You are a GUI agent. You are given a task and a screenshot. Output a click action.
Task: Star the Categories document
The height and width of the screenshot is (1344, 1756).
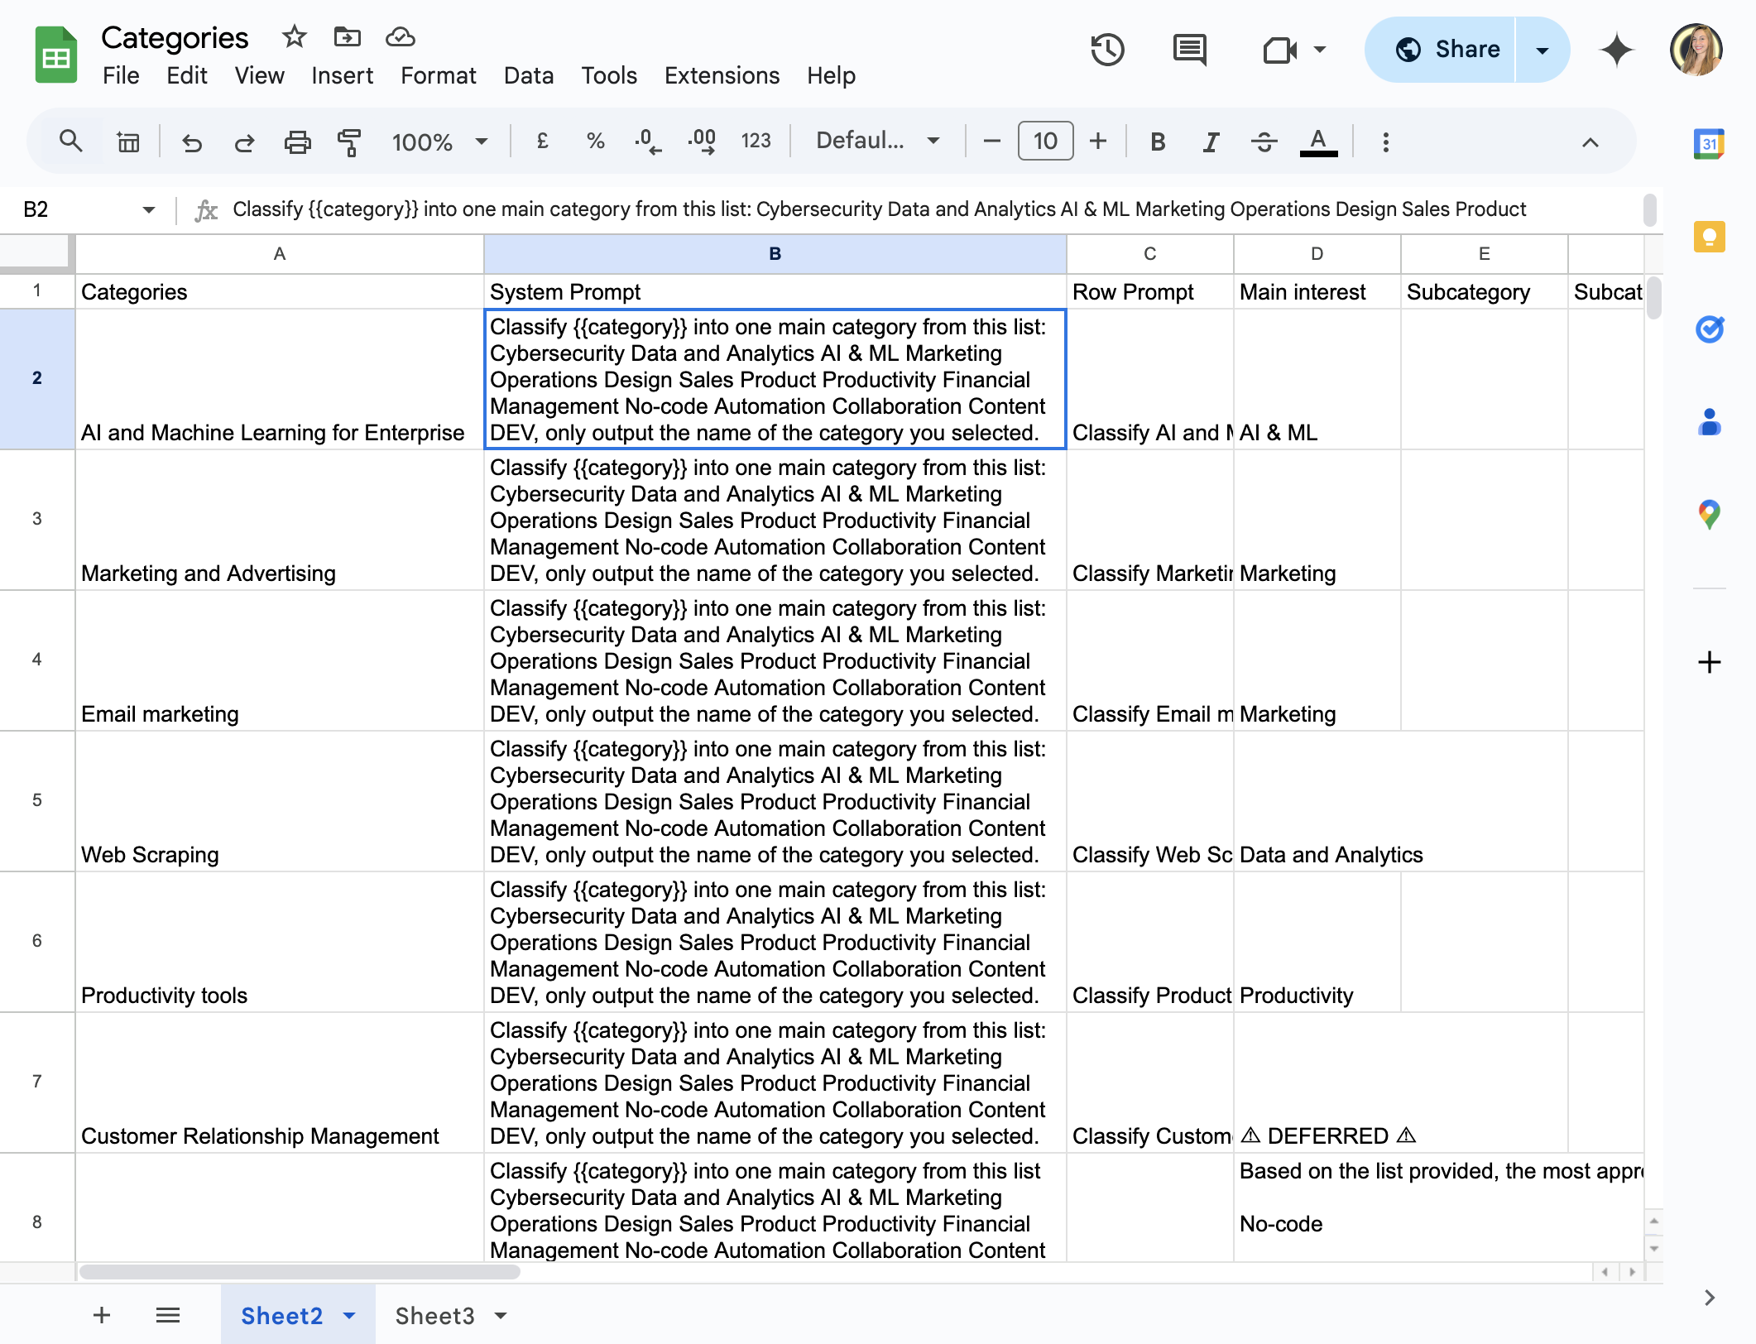pyautogui.click(x=294, y=36)
